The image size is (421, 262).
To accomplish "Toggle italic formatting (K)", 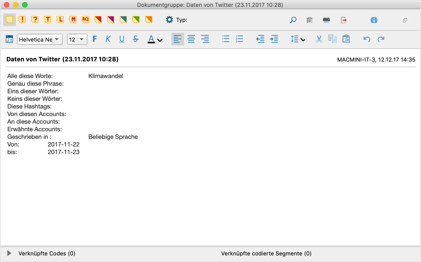I will tap(108, 39).
